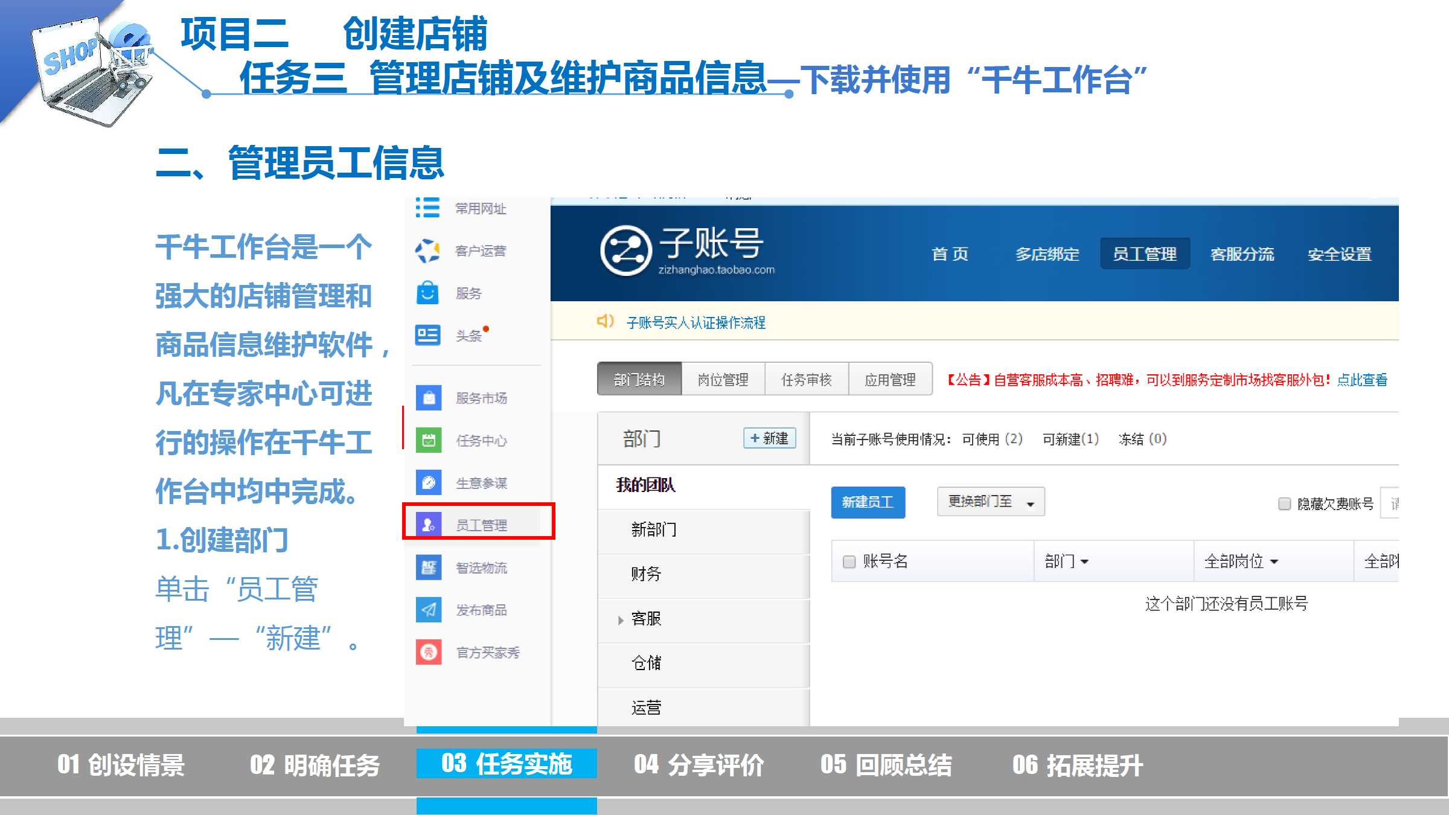Viewport: 1449px width, 815px height.
Task: Open 客户运营 sidebar icon
Action: click(427, 251)
